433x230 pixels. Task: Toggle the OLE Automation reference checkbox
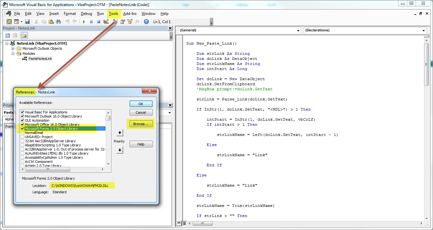(x=22, y=120)
